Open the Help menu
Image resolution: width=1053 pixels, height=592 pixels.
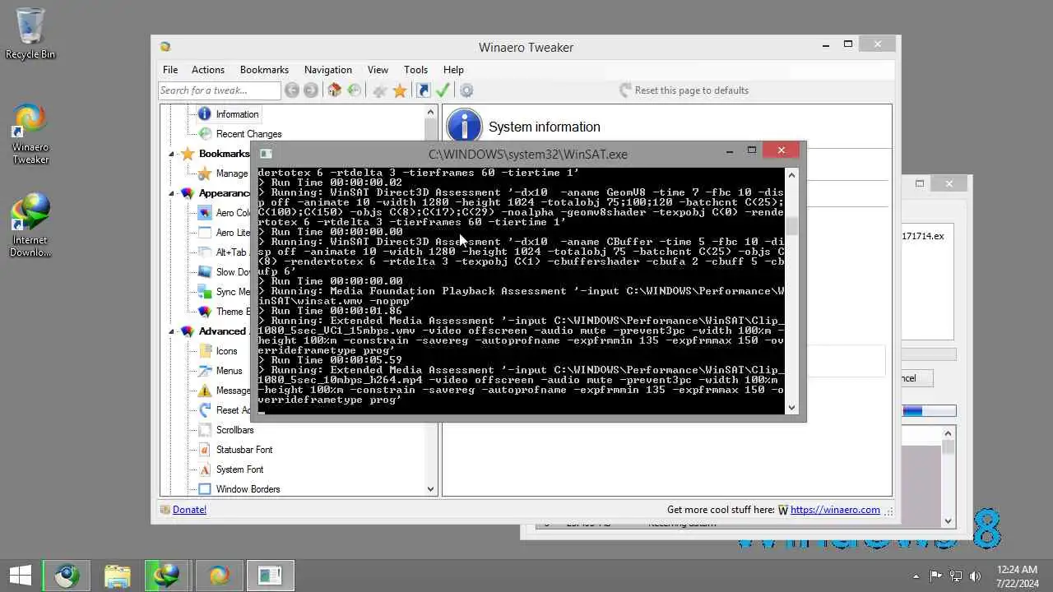tap(453, 70)
